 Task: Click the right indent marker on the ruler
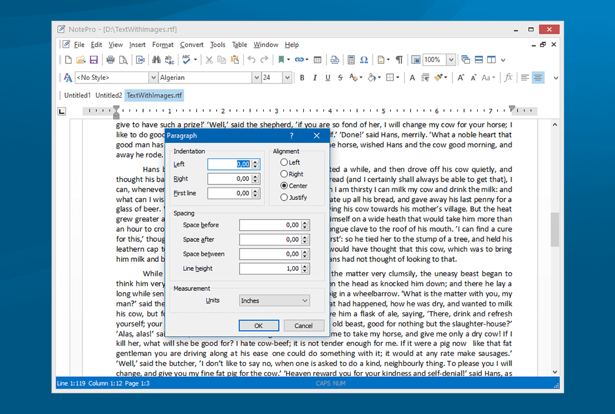pyautogui.click(x=512, y=108)
